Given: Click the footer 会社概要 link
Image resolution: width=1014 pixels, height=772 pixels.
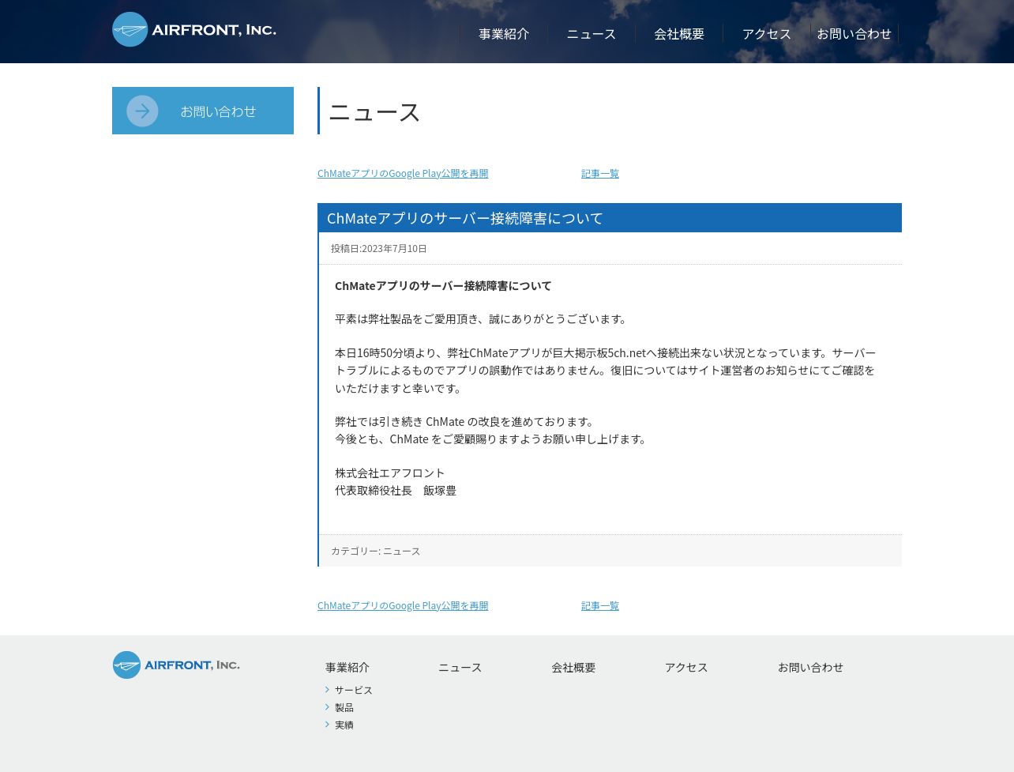Looking at the screenshot, I should (573, 667).
